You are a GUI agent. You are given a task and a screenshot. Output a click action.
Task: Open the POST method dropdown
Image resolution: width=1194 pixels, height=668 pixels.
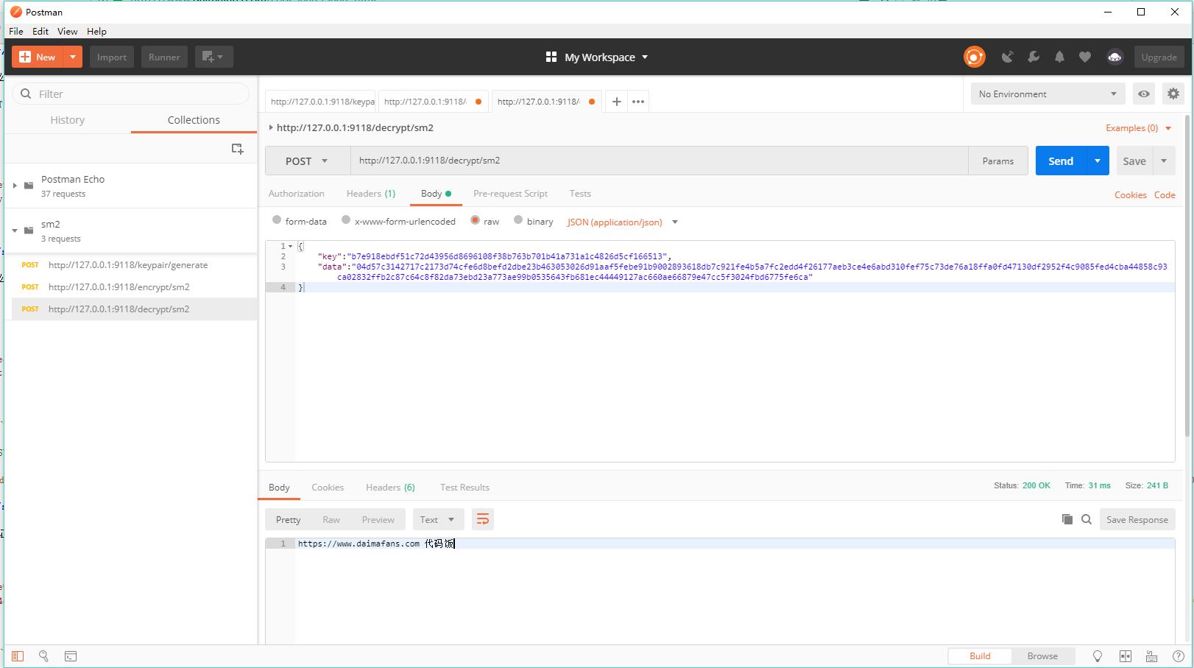pyautogui.click(x=307, y=161)
